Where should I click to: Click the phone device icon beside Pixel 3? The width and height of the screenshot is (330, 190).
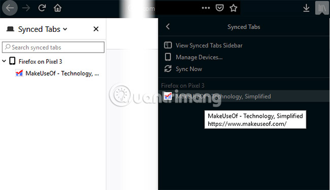click(12, 61)
